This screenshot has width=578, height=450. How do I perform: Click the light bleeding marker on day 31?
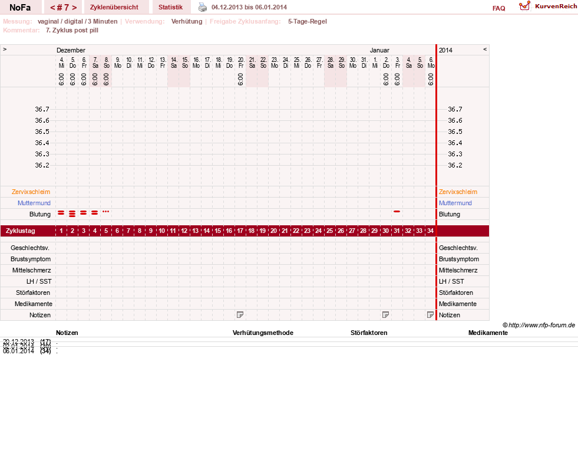pyautogui.click(x=397, y=211)
